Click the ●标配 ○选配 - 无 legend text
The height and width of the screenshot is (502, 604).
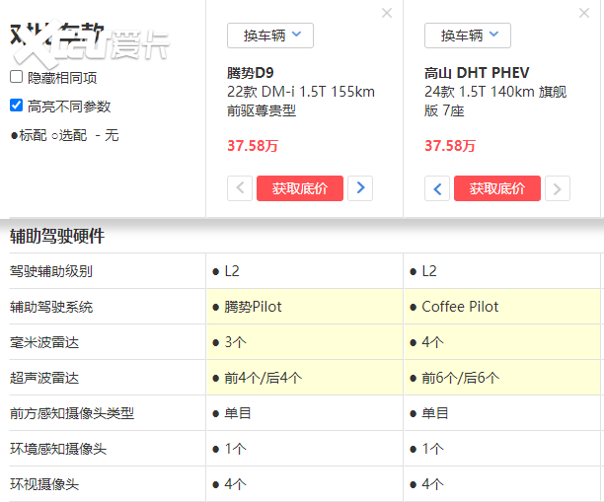tap(64, 135)
